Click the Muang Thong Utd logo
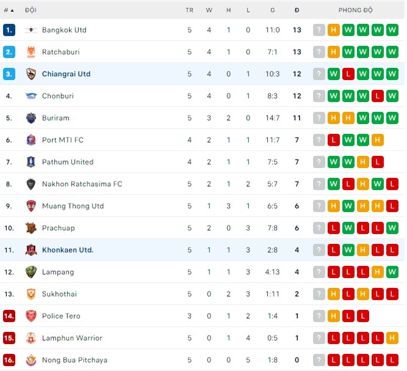 point(31,206)
